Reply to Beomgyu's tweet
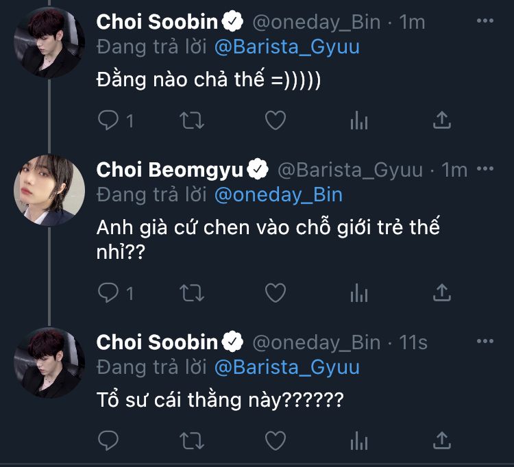This screenshot has height=467, width=514. pyautogui.click(x=108, y=293)
